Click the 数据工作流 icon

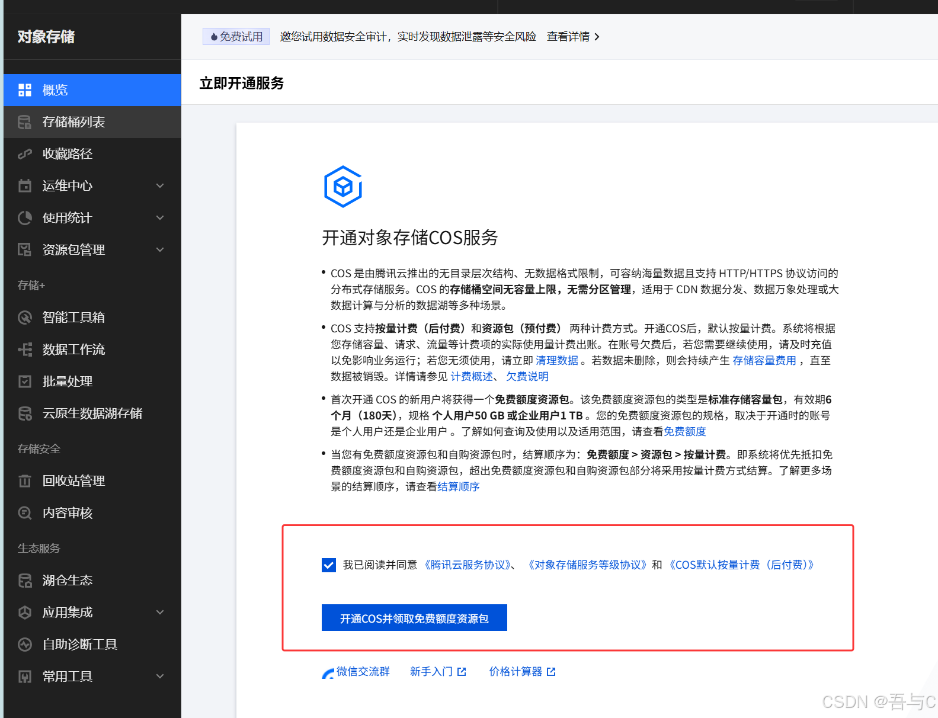point(25,350)
